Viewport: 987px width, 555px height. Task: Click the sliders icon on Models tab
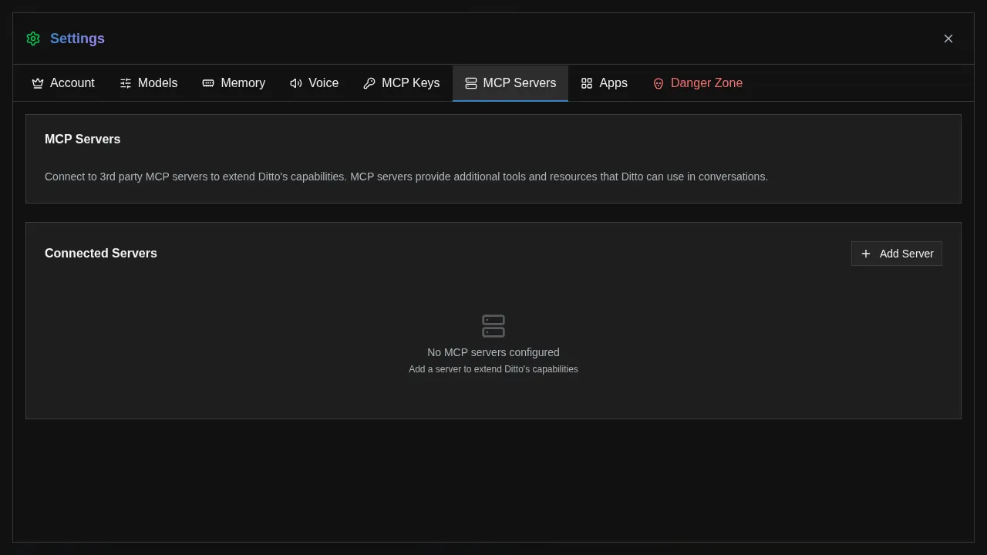126,82
